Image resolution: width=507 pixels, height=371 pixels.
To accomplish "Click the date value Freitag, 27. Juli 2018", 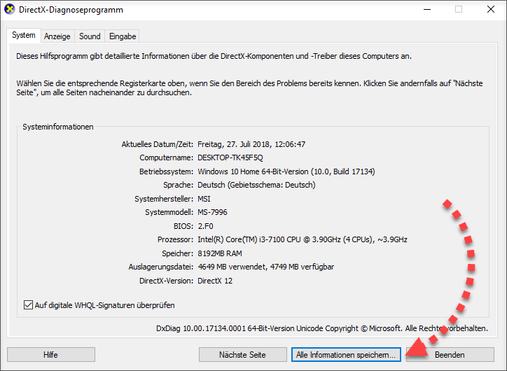I will (251, 144).
